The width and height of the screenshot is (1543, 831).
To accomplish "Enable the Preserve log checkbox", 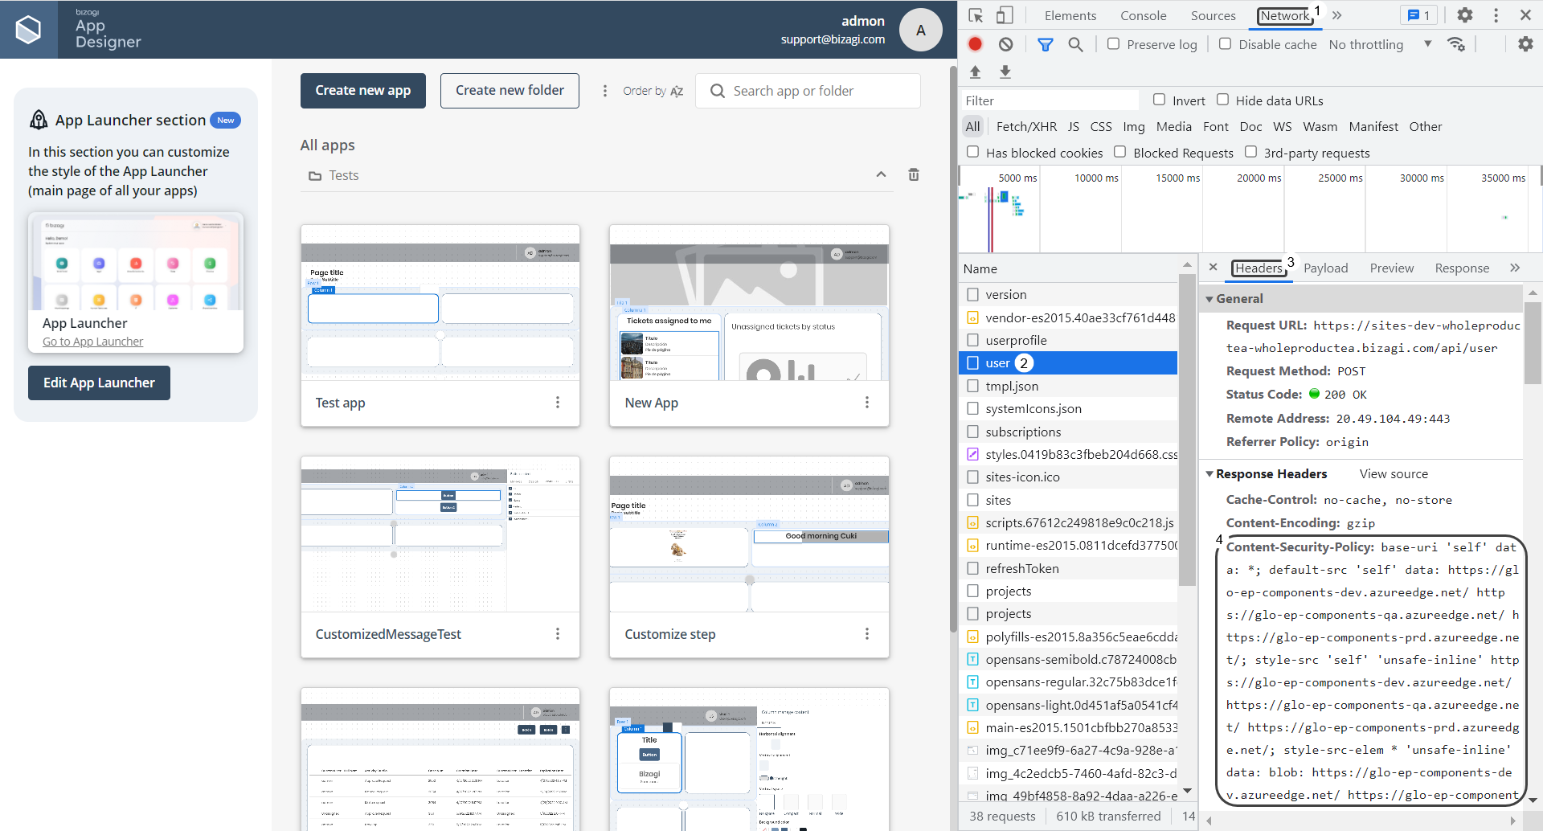I will click(x=1113, y=43).
